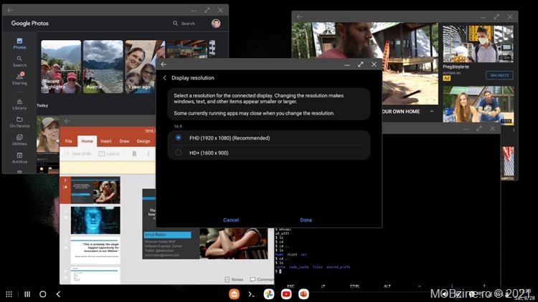Select slide 1 thumbnail in PowerPoint
The width and height of the screenshot is (538, 302).
tap(95, 190)
